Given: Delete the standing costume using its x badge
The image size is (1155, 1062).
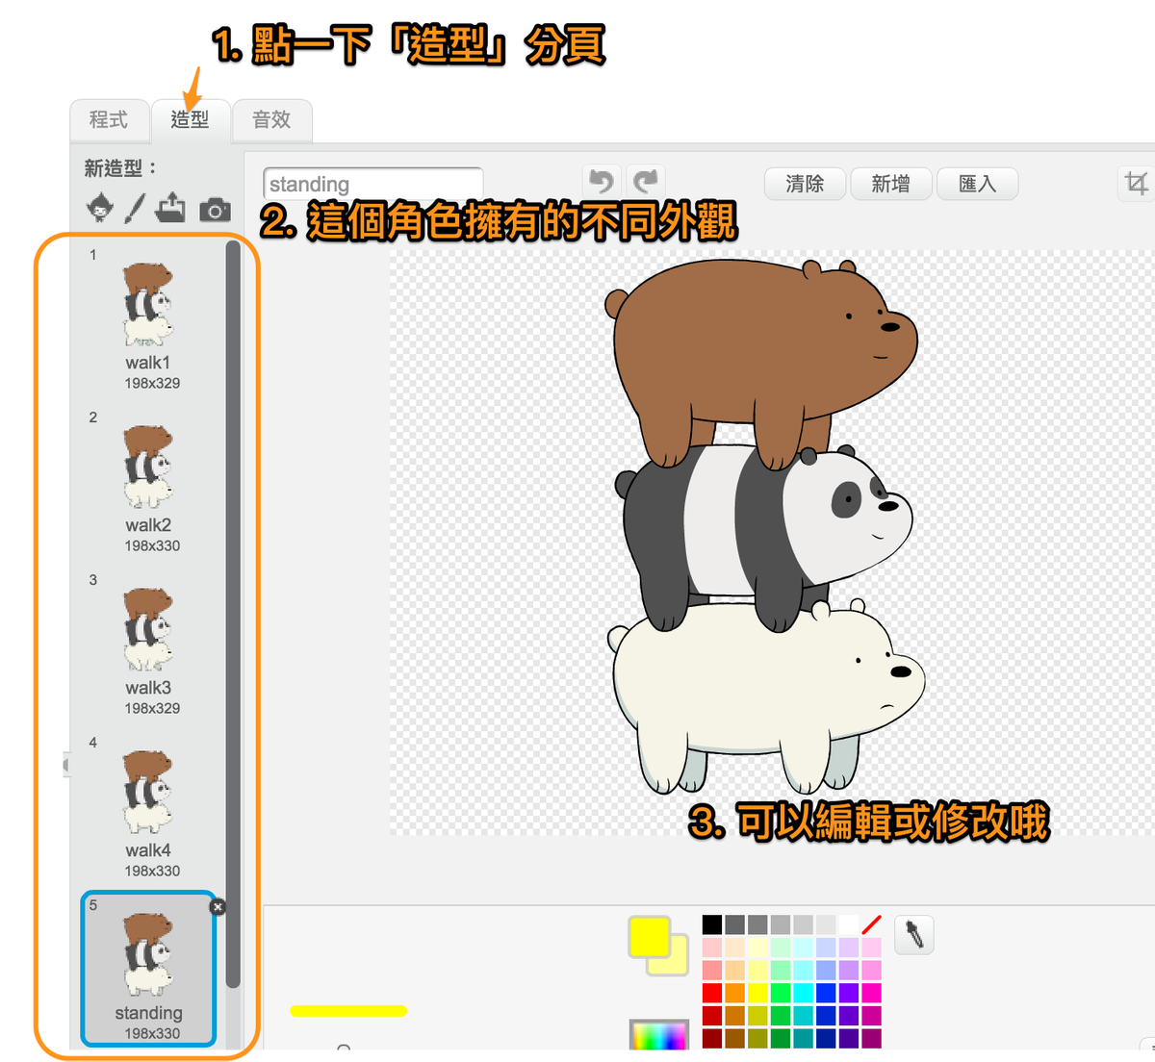Looking at the screenshot, I should point(218,906).
